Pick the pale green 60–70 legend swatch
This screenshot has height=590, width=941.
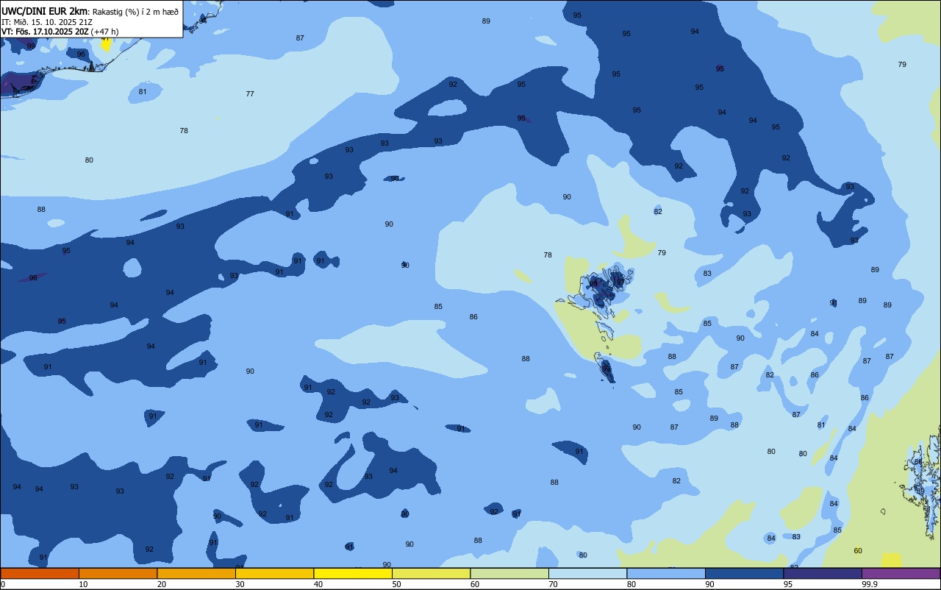[509, 573]
